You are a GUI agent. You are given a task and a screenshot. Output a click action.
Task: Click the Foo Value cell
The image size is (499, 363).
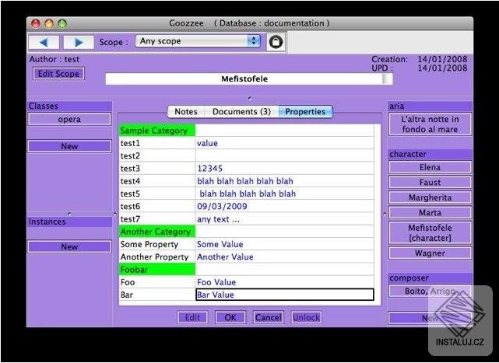pos(285,282)
